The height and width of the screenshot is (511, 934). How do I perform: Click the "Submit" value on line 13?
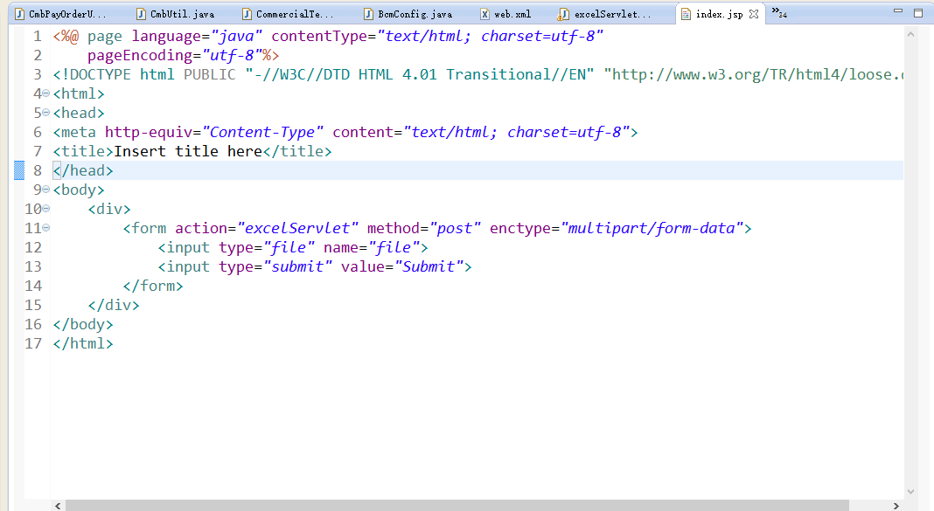click(429, 266)
